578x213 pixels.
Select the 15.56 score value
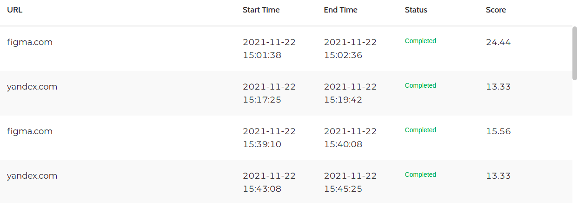click(498, 131)
